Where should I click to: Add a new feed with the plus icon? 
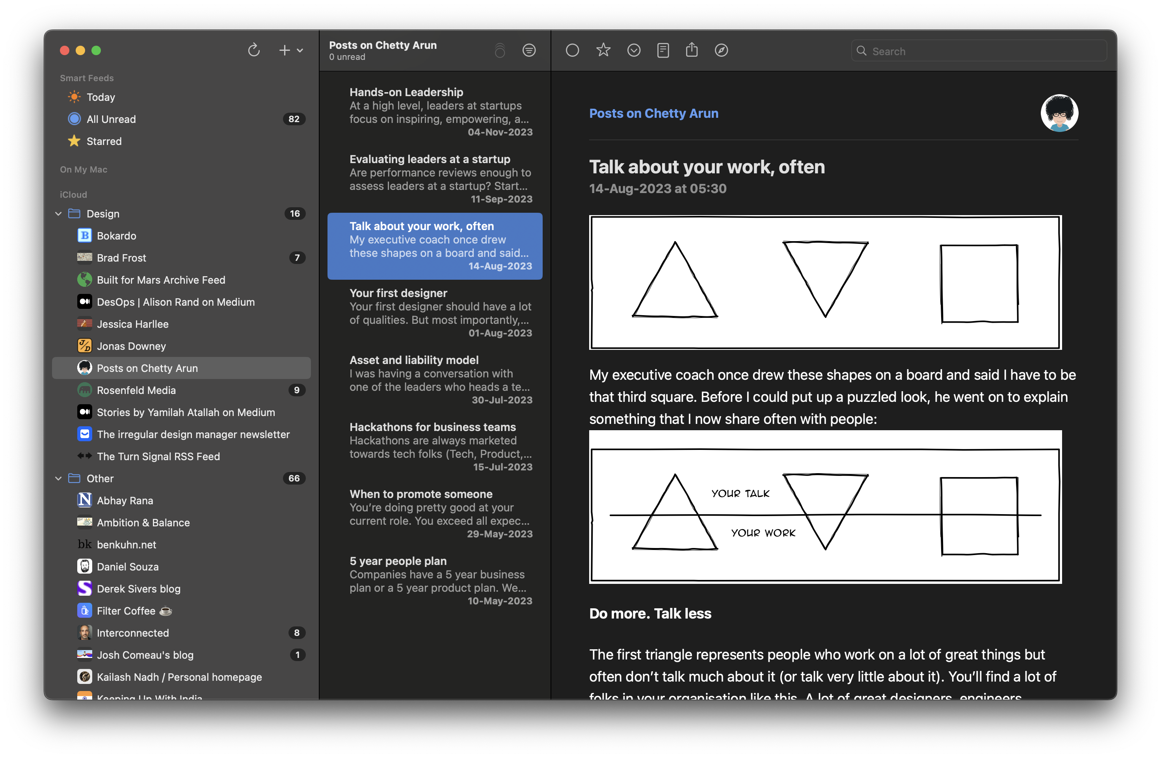coord(285,50)
